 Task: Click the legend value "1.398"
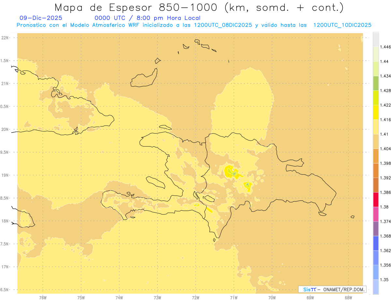coord(385,163)
